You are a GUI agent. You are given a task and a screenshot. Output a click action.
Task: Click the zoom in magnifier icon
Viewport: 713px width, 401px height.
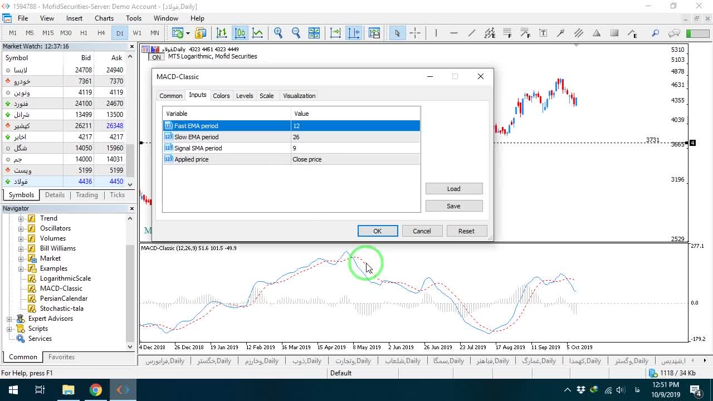(x=278, y=33)
